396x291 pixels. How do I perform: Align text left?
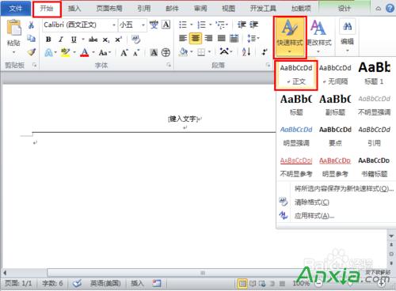[183, 39]
